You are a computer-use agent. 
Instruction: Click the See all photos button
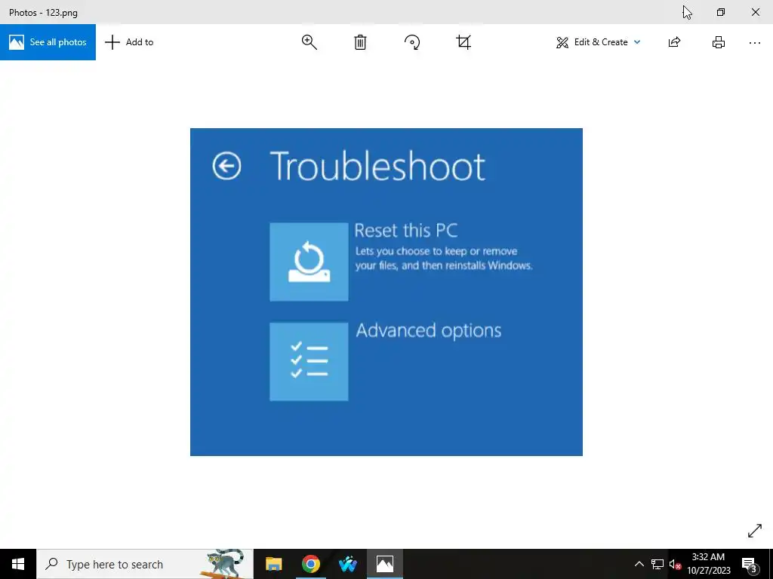click(48, 42)
